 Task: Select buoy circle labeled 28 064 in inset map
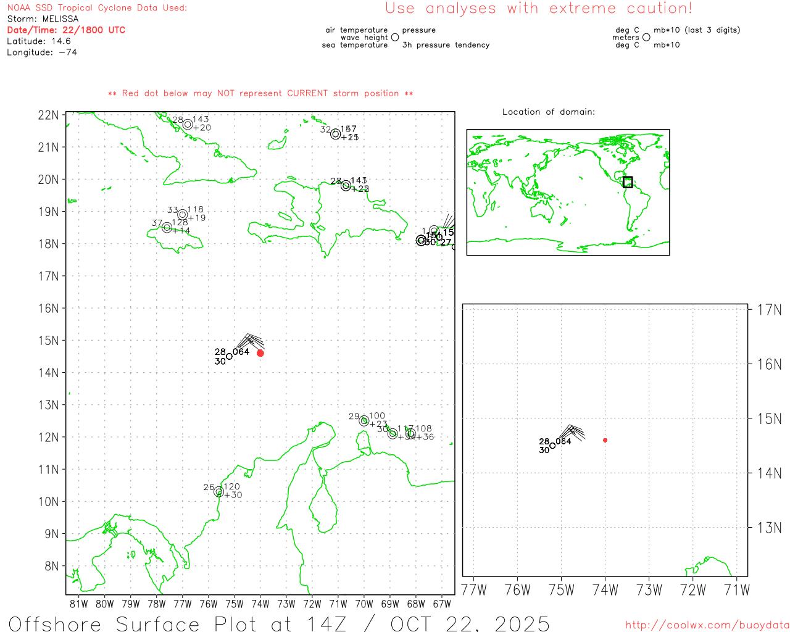pyautogui.click(x=552, y=446)
